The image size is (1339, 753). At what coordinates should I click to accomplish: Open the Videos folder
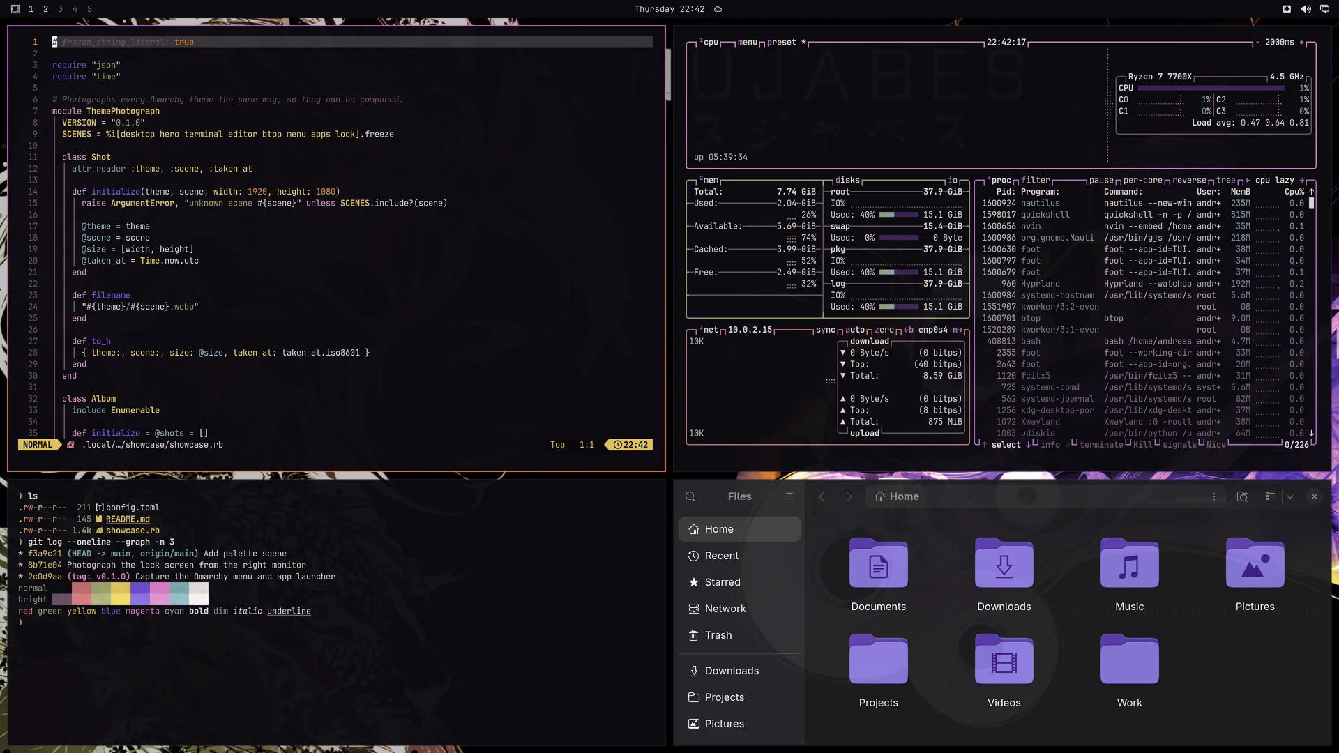click(x=1004, y=671)
